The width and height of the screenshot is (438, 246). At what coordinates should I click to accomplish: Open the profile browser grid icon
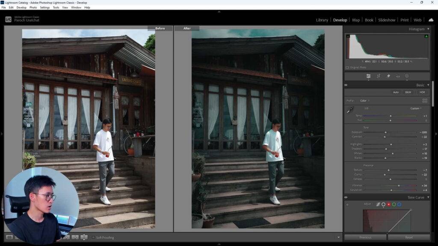(425, 101)
